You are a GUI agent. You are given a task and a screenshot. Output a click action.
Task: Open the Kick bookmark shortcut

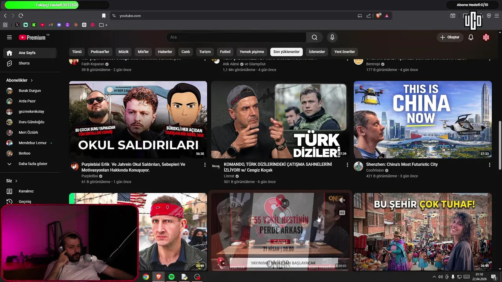(34, 25)
